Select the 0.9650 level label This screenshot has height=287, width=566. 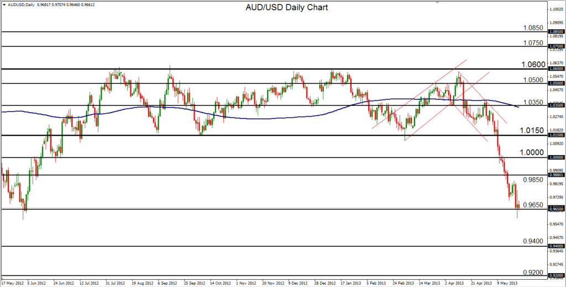pyautogui.click(x=533, y=205)
